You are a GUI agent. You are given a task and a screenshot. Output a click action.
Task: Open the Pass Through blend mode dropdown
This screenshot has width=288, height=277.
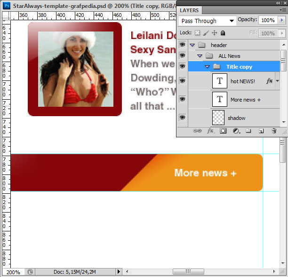tap(207, 21)
